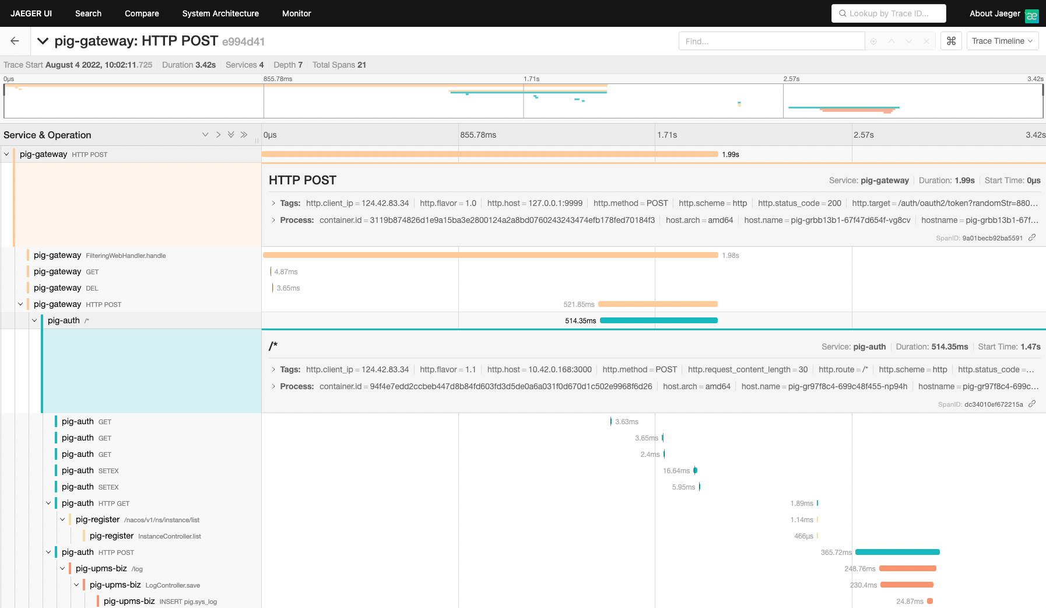This screenshot has height=608, width=1046.
Task: Collapse the pig-auth /* span row
Action: 34,320
